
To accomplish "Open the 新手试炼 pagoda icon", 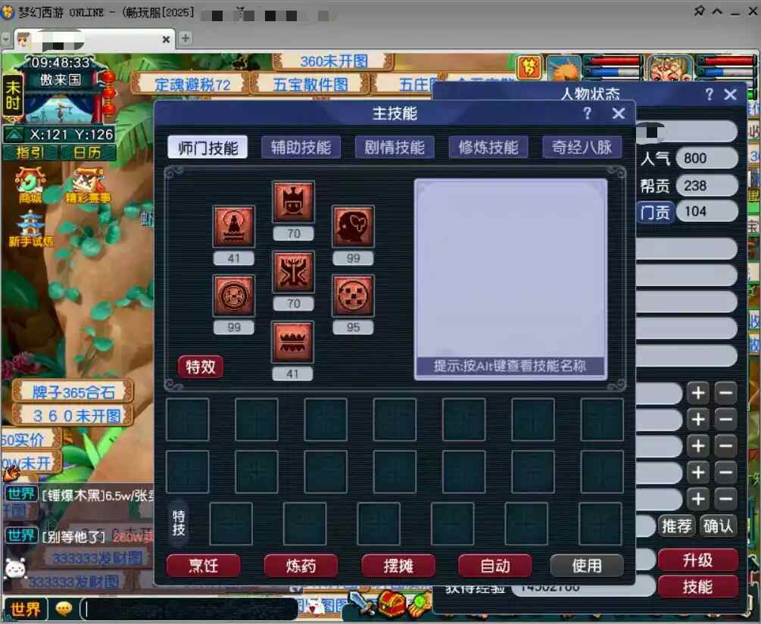I will (x=30, y=229).
